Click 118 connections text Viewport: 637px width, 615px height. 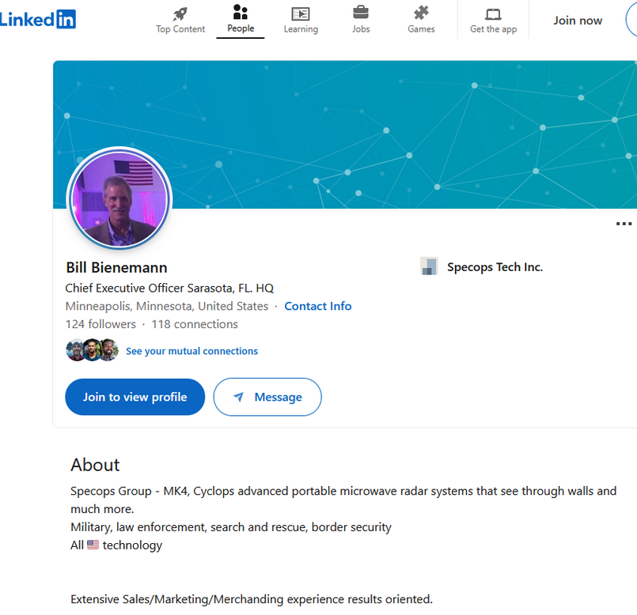tap(195, 324)
